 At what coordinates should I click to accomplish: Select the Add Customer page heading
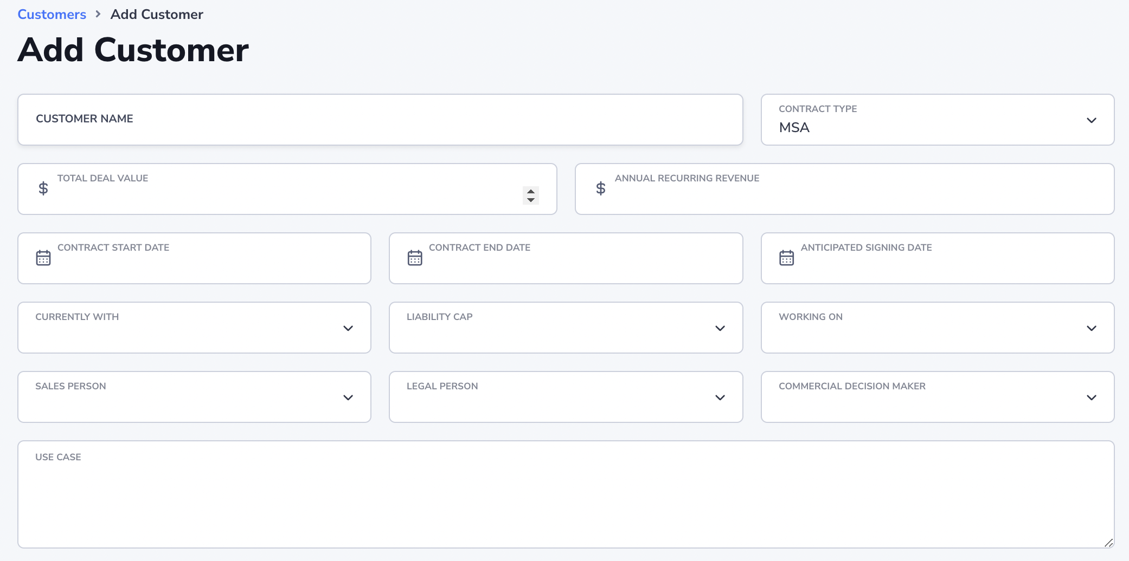133,50
